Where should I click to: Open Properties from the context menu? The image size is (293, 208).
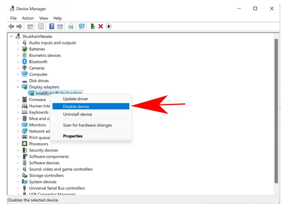point(91,136)
